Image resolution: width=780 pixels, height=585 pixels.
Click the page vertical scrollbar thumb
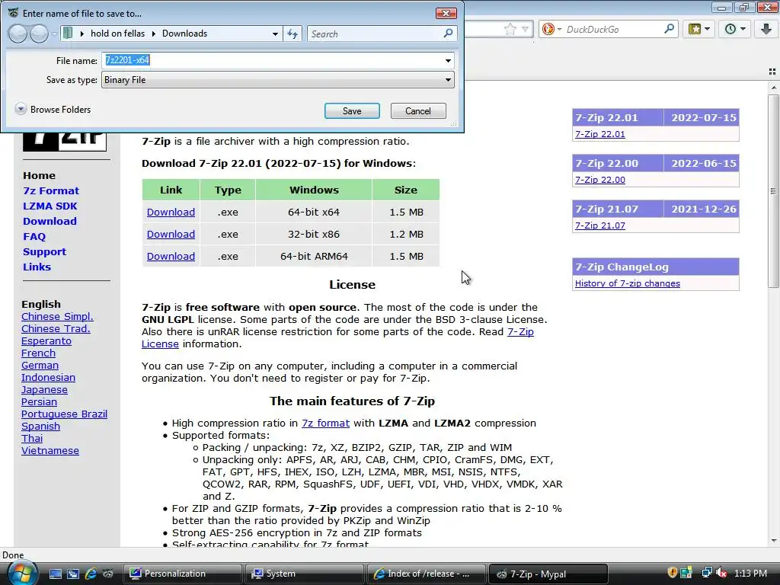[773, 191]
